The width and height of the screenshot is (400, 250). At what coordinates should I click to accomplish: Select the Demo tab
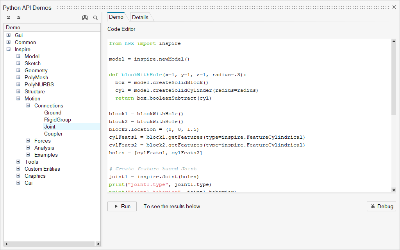click(116, 17)
